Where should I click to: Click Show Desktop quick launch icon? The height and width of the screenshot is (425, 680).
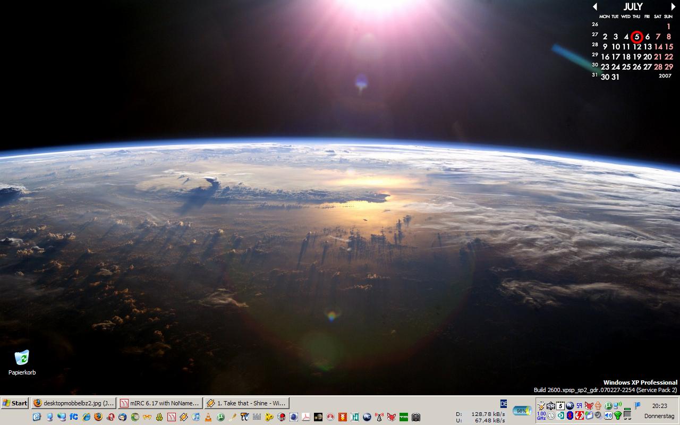tap(37, 417)
